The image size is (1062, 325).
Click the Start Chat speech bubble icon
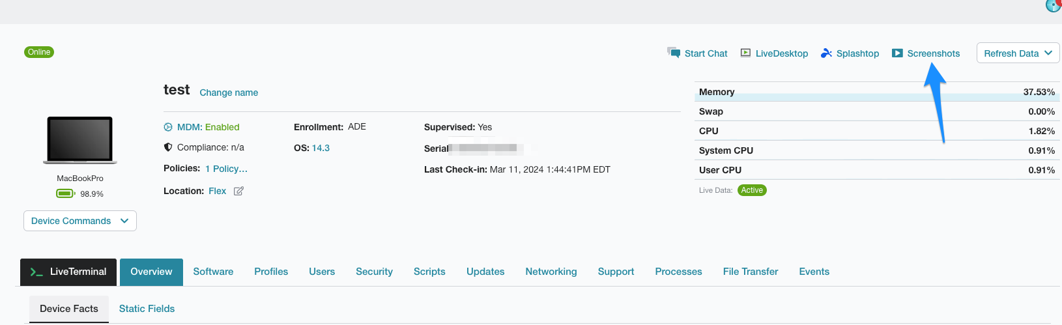point(674,53)
